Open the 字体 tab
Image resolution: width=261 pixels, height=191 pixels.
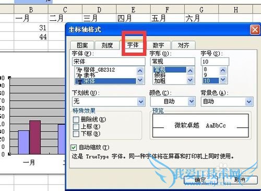[x=133, y=45]
